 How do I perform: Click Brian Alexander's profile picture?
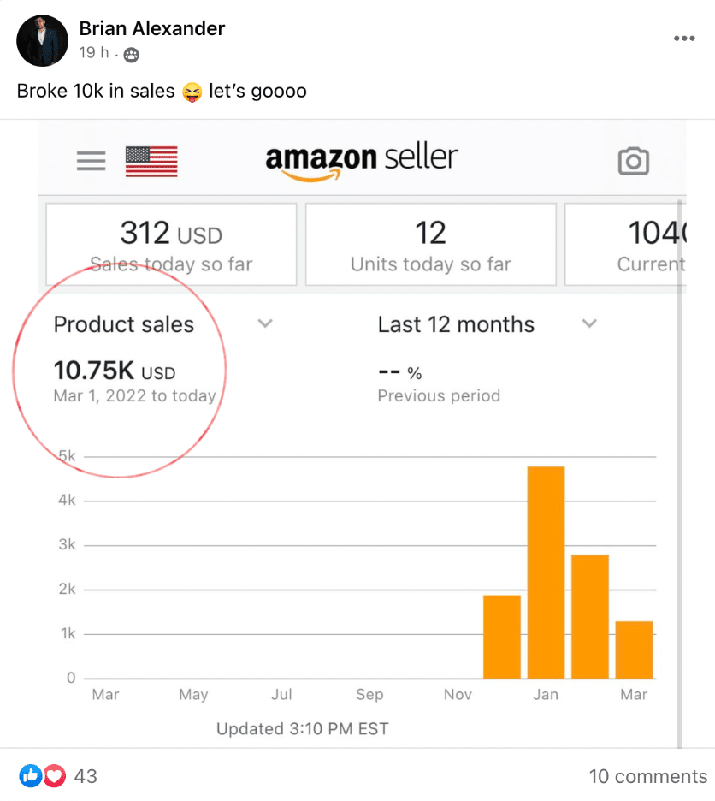pos(43,40)
